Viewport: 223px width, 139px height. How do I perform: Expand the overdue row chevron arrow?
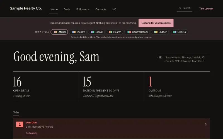coord(206,124)
